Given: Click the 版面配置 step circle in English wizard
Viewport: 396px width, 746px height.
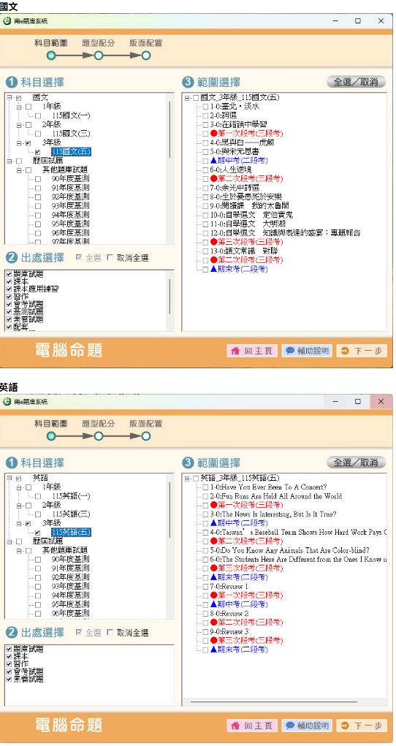Looking at the screenshot, I should pos(146,435).
